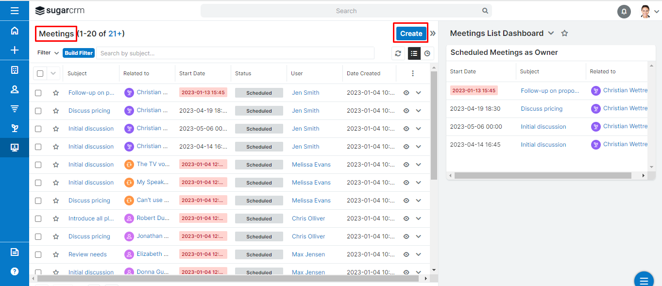Preview Review needs meeting eye icon
662x286 pixels.
[x=407, y=254]
